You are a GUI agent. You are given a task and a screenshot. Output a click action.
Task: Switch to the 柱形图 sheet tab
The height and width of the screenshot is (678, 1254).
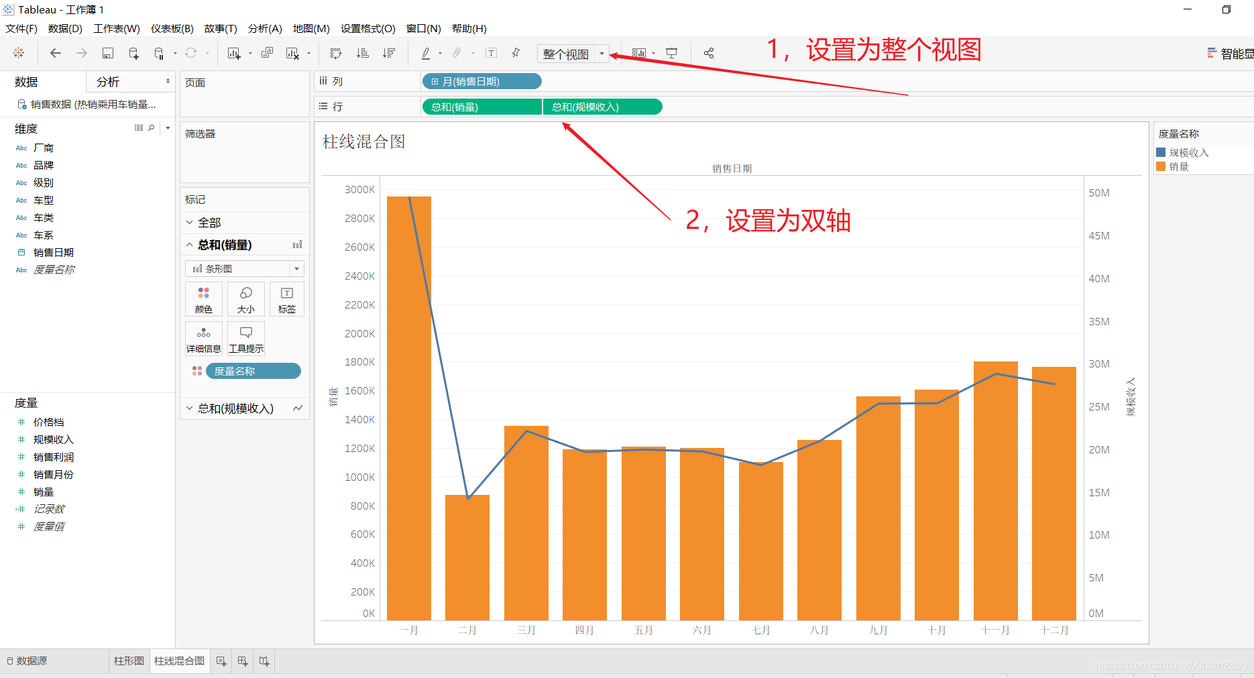click(129, 661)
